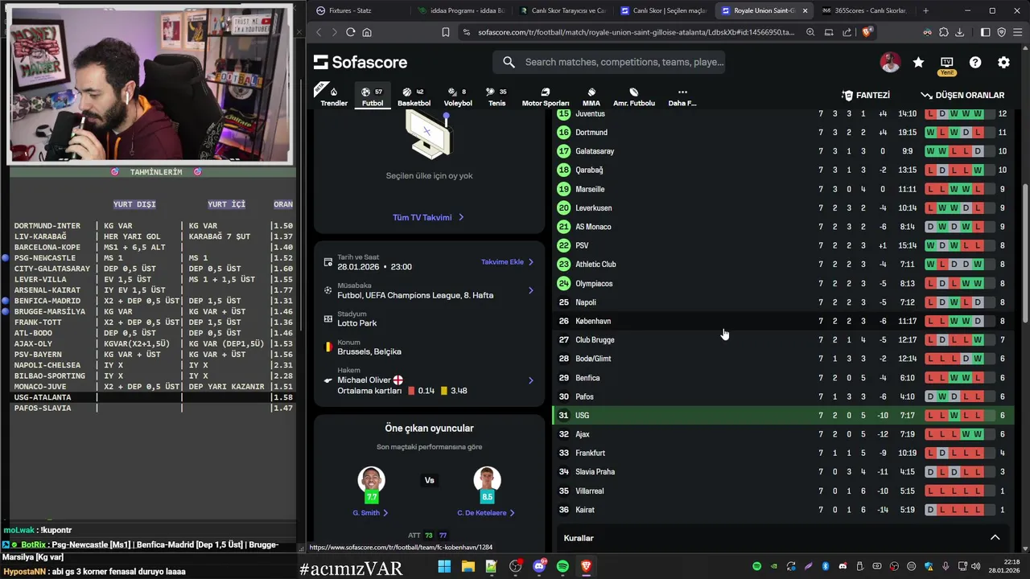Open Spotify from the taskbar
1030x579 pixels.
pyautogui.click(x=562, y=567)
